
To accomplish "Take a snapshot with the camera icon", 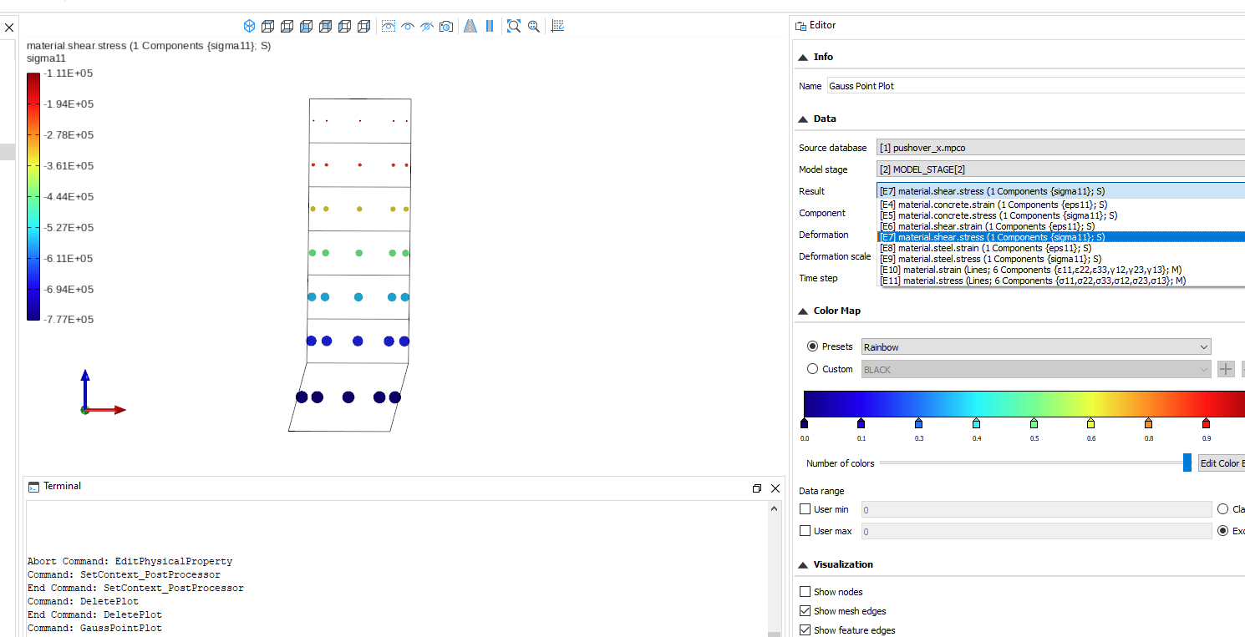I will point(446,26).
